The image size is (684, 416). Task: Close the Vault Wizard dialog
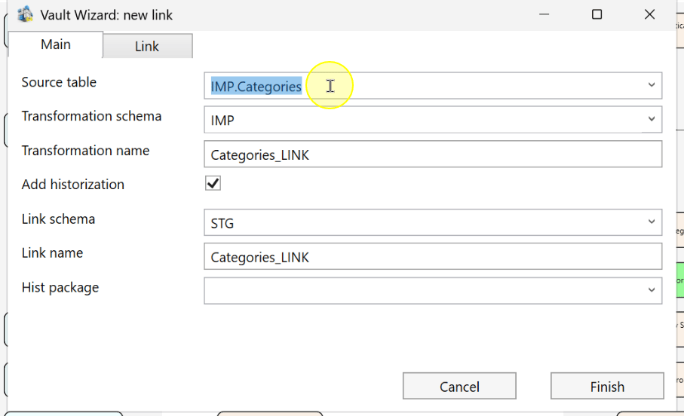point(649,14)
